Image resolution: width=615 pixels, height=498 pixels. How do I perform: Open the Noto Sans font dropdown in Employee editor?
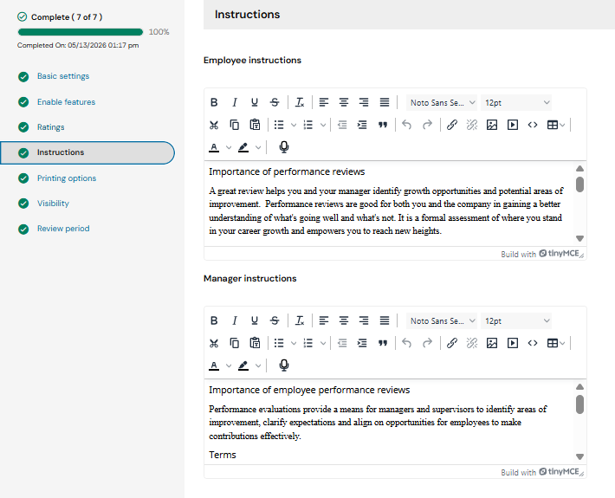click(442, 103)
